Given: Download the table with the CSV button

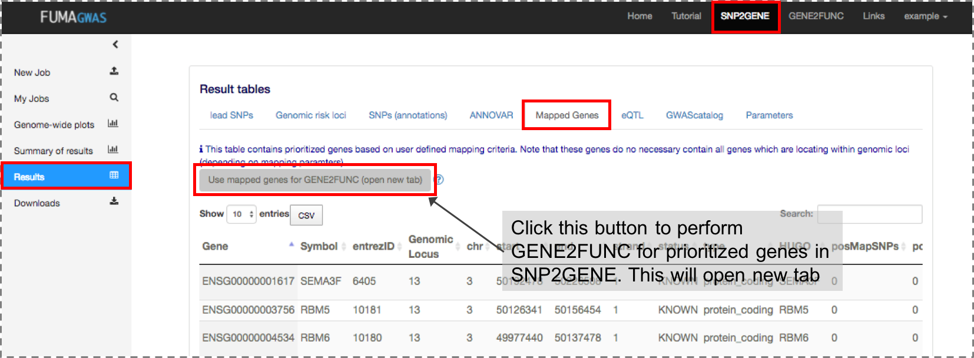Looking at the screenshot, I should tap(306, 215).
